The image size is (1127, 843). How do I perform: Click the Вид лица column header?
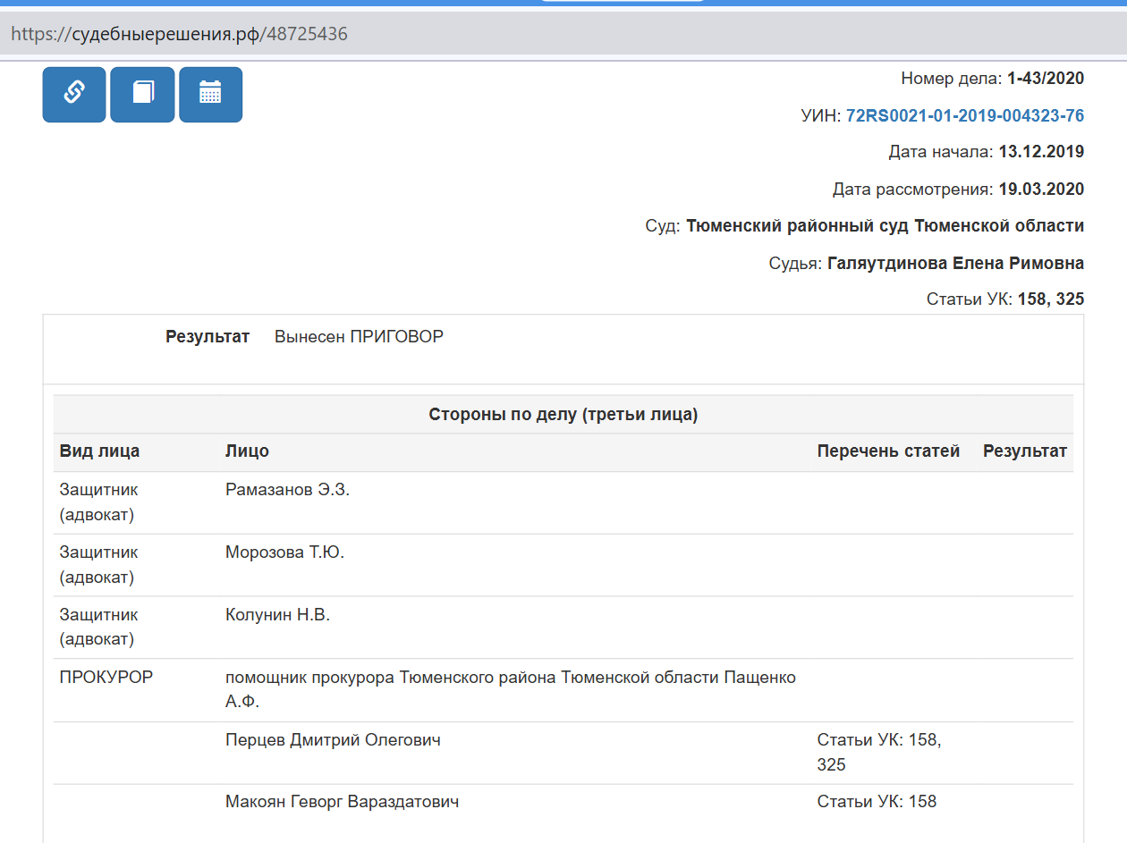[x=100, y=451]
